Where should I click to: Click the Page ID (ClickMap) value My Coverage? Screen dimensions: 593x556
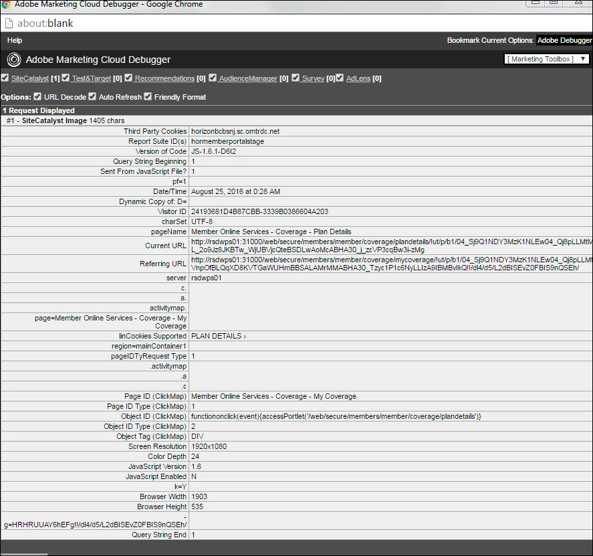pos(274,396)
